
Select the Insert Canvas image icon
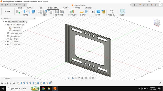pos(98,12)
